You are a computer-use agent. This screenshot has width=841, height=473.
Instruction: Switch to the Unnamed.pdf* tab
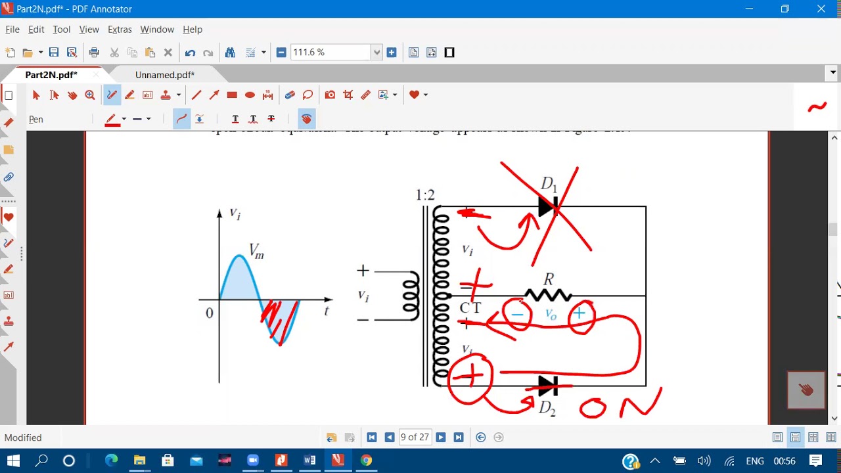coord(165,75)
